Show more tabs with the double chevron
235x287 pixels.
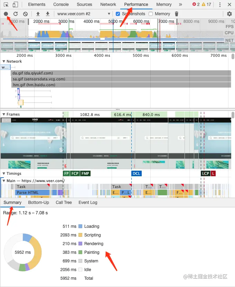[180, 5]
